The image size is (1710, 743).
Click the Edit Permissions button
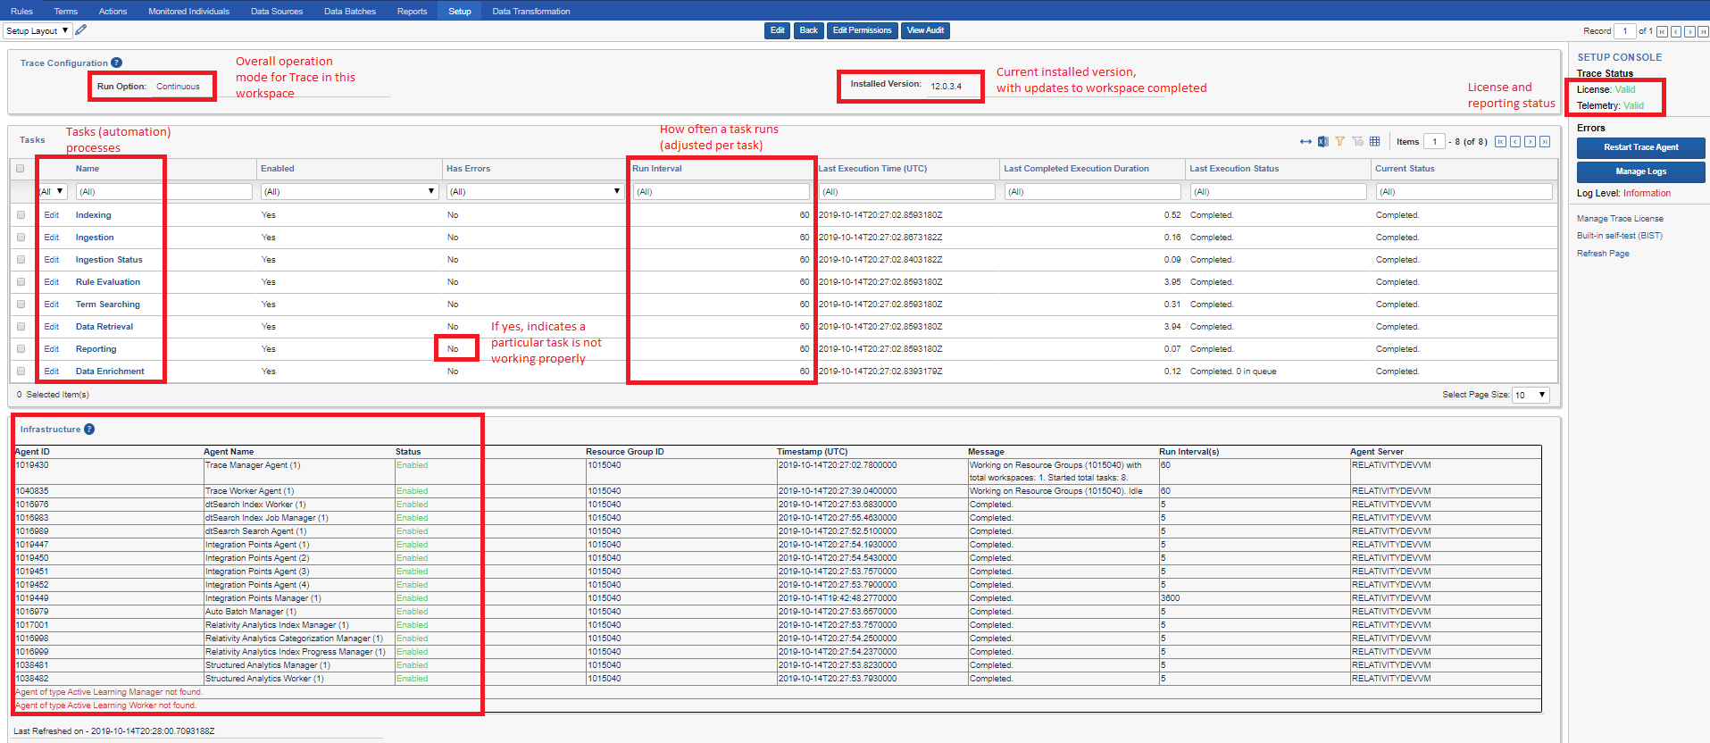[x=863, y=30]
